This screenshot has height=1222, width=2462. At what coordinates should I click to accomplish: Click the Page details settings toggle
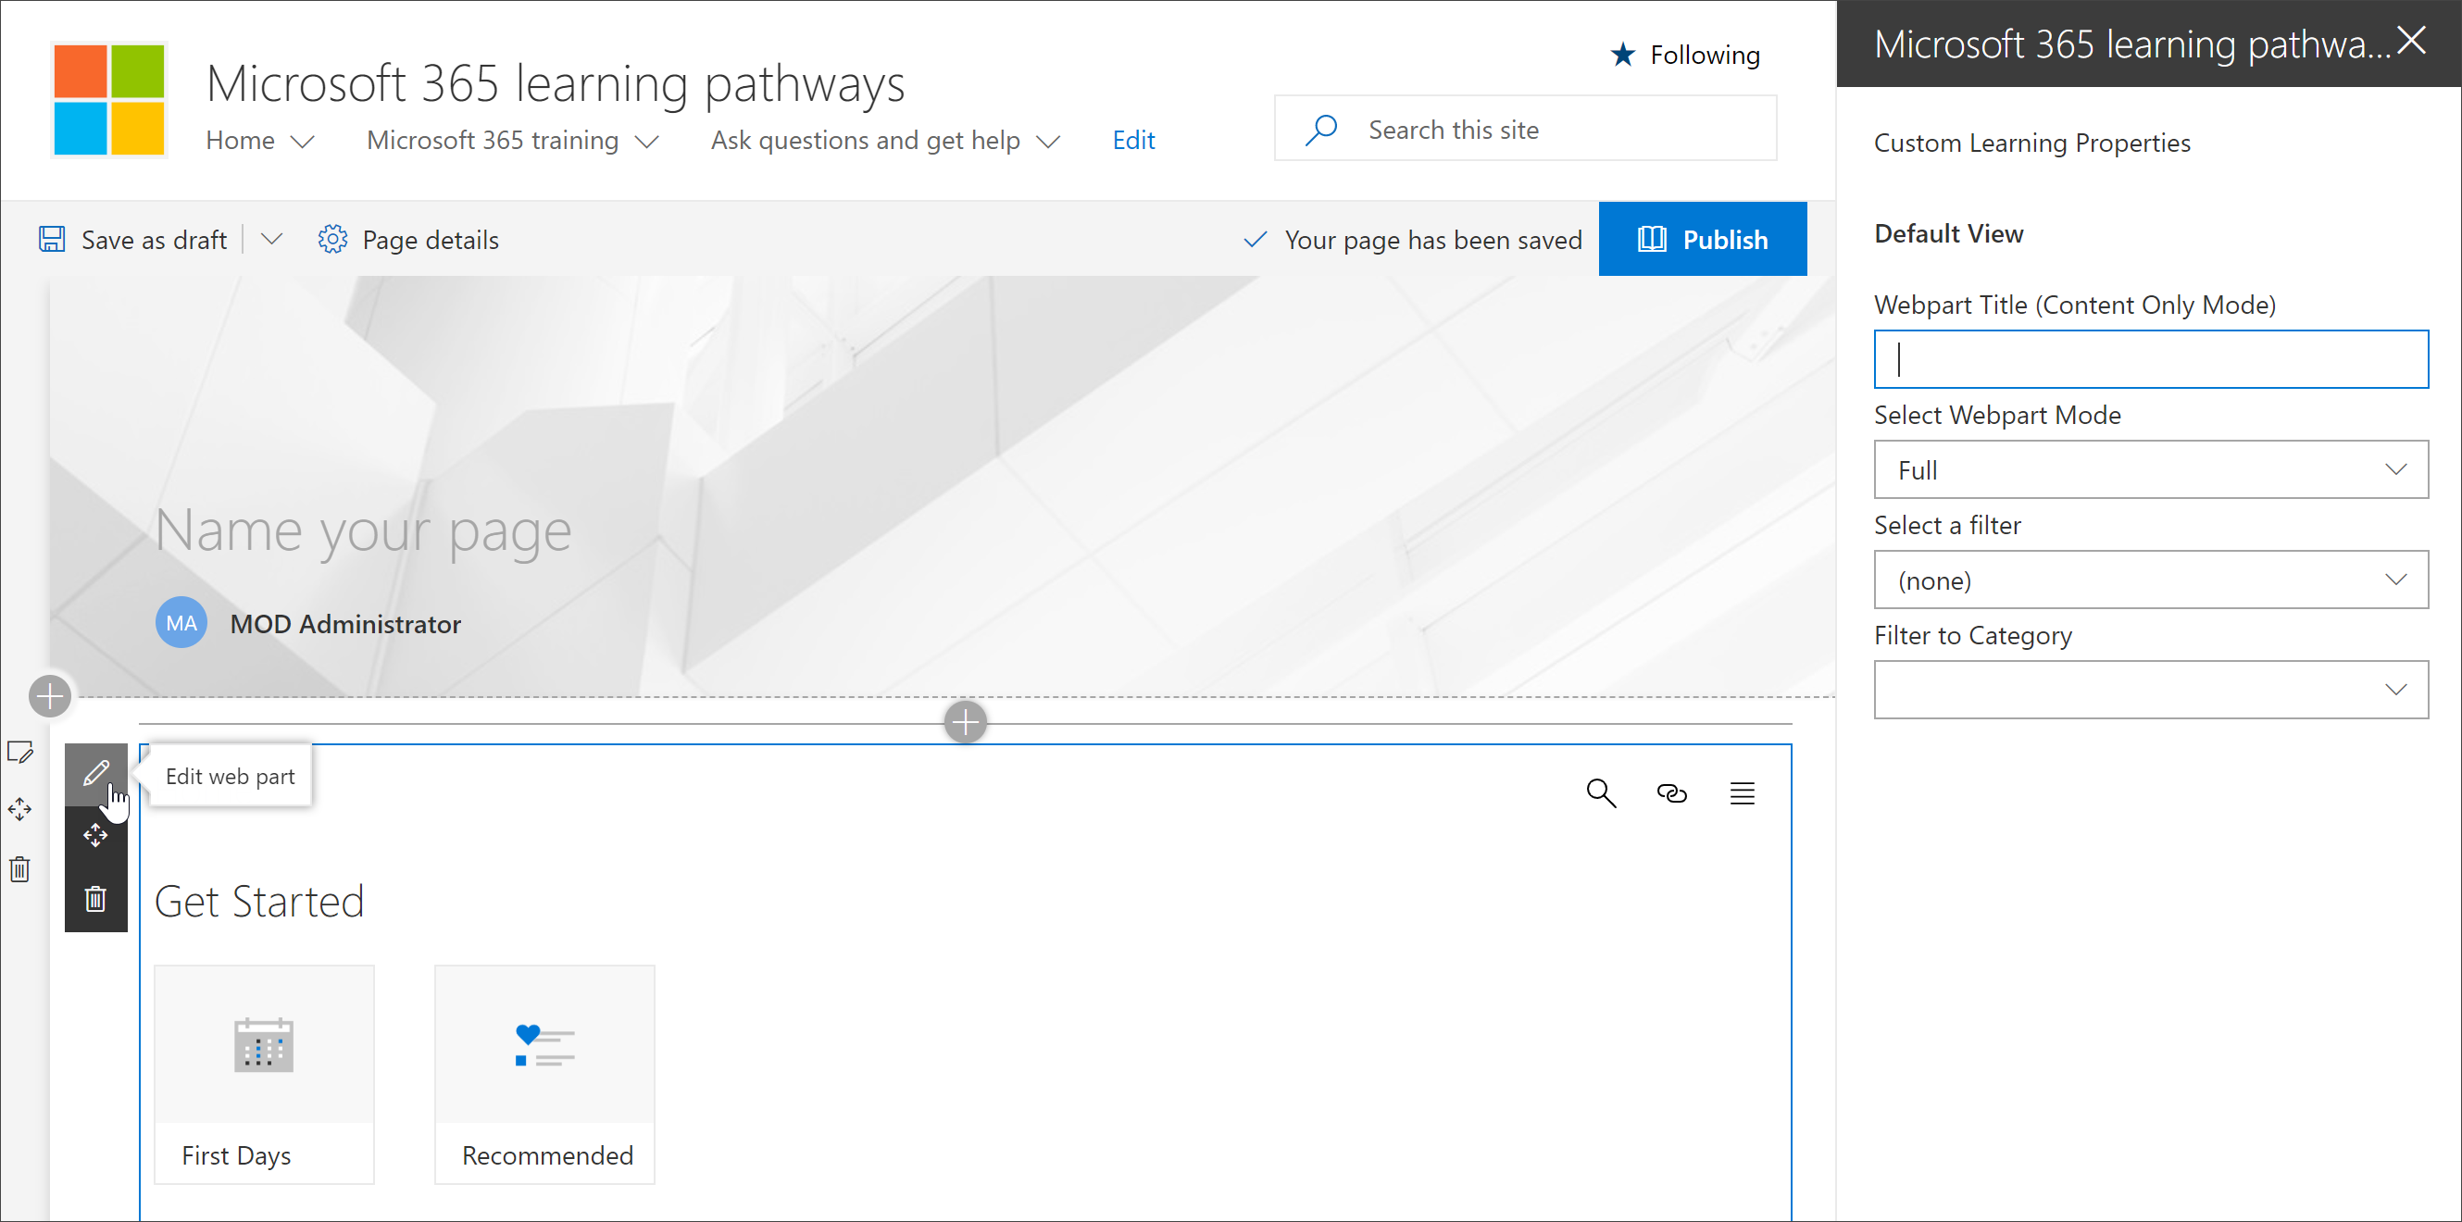click(x=410, y=239)
